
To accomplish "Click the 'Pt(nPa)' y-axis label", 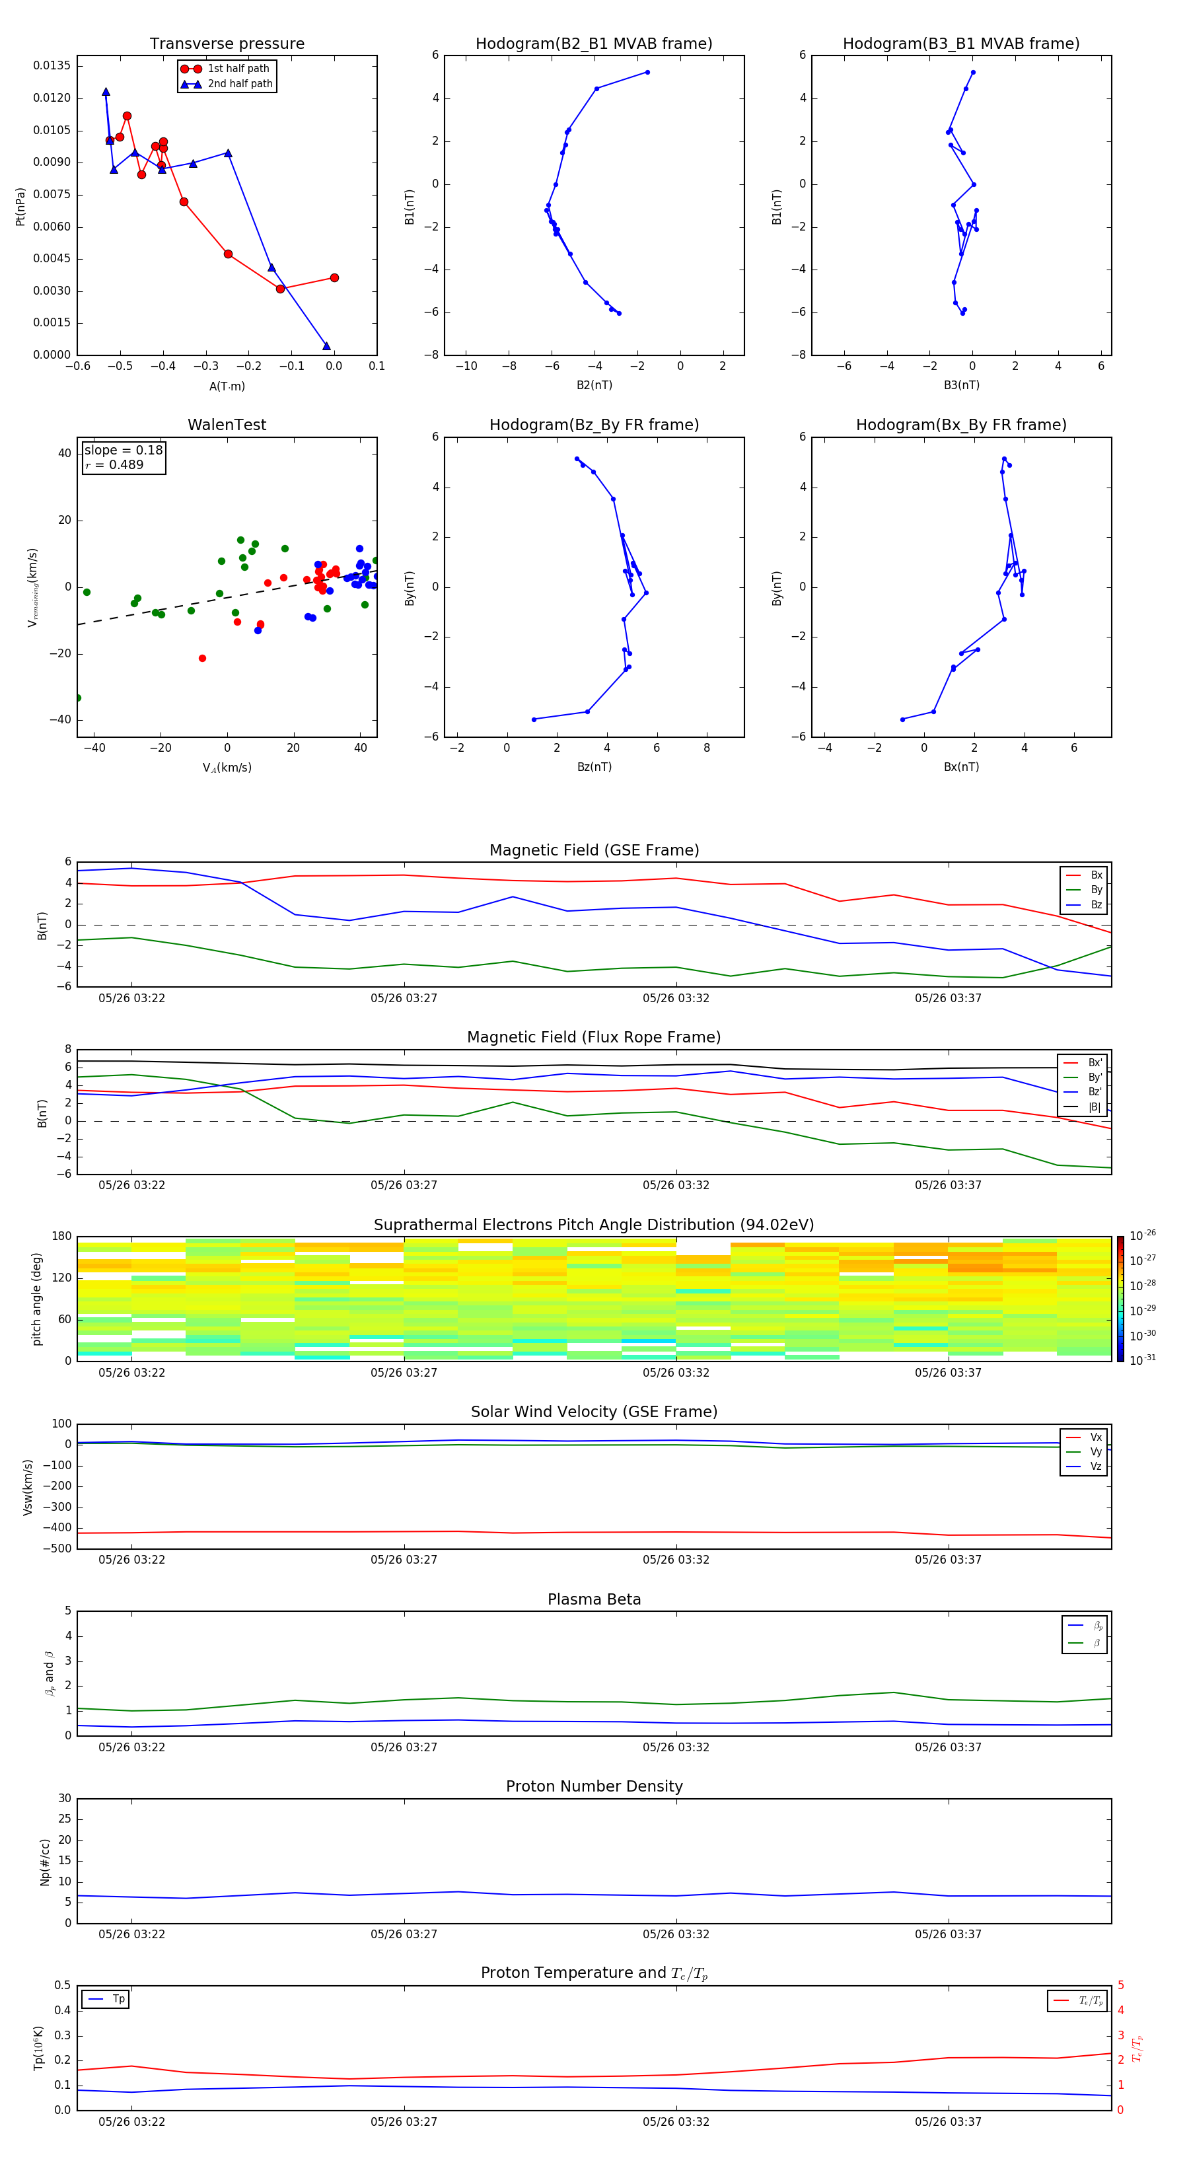I will [x=20, y=205].
